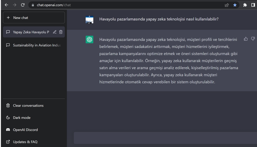Click the thumbs down icon on response
The width and height of the screenshot is (257, 147).
pos(253,39)
